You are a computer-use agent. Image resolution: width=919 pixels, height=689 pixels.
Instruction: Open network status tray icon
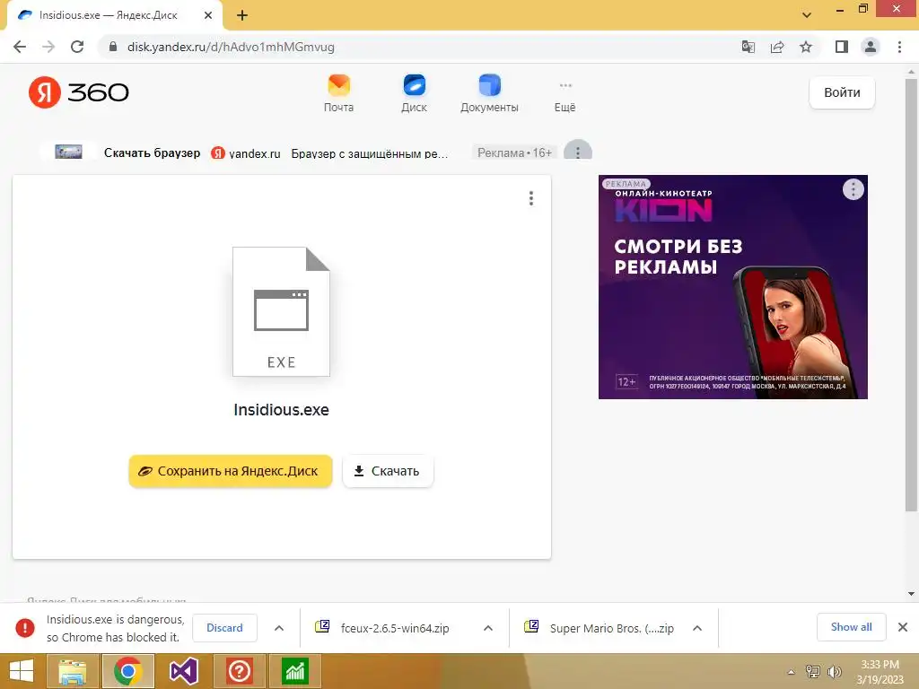[813, 672]
